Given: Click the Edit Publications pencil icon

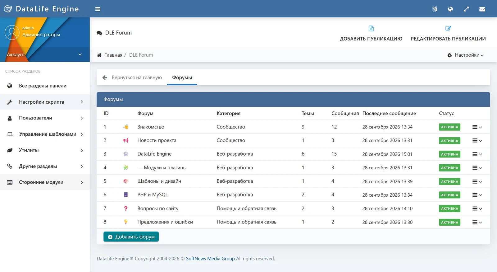Looking at the screenshot, I should point(448,28).
